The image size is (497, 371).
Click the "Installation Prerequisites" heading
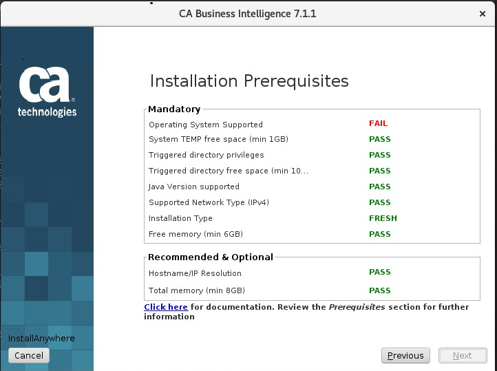tap(249, 81)
